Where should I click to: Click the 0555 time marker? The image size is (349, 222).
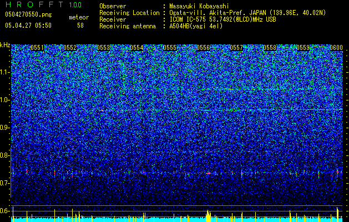pyautogui.click(x=170, y=48)
